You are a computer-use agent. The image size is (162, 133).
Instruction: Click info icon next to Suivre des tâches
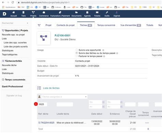pyautogui.click(x=117, y=53)
